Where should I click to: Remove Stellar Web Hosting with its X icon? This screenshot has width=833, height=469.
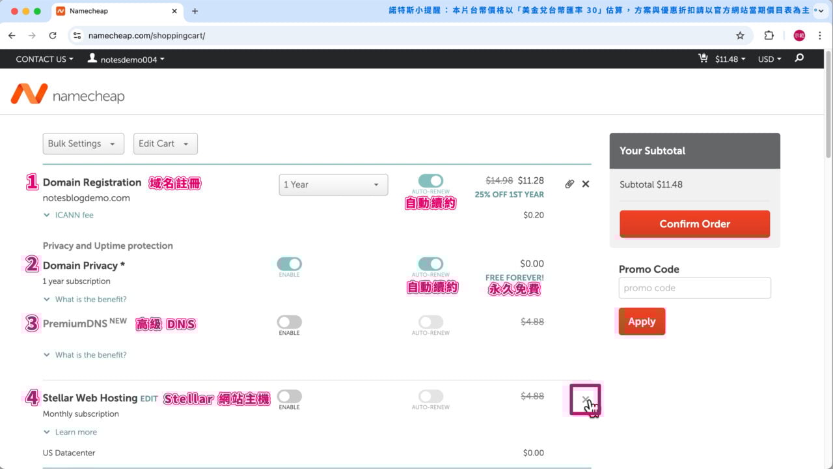point(585,399)
